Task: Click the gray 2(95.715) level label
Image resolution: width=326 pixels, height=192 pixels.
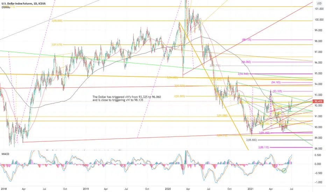Action: click(x=215, y=66)
